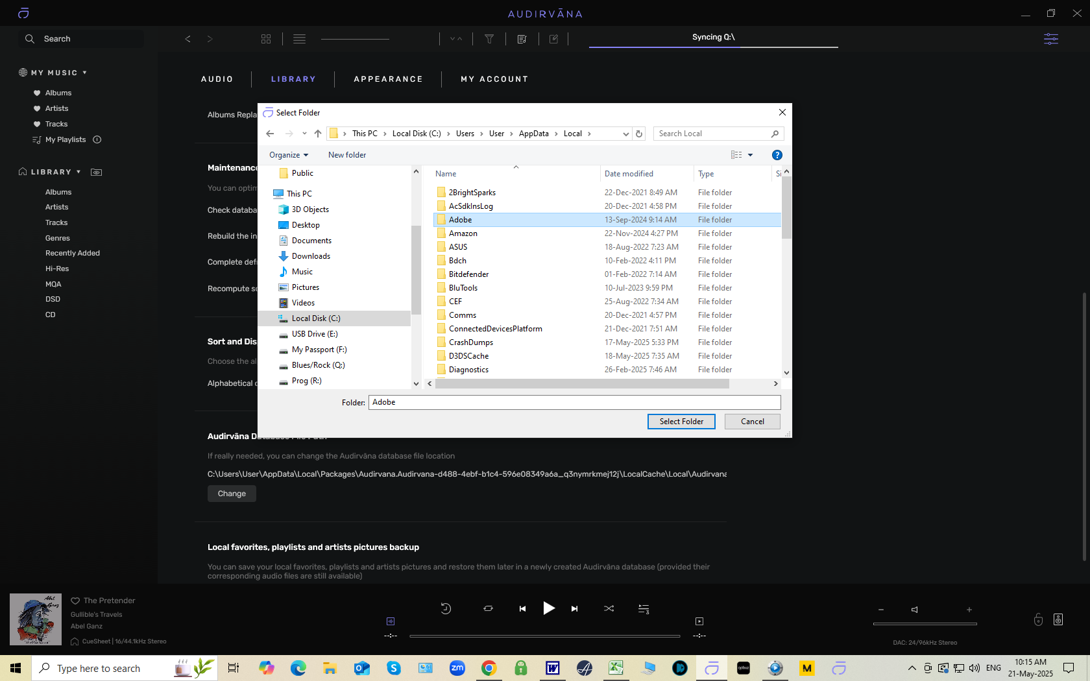
Task: Toggle the remote control lock icon
Action: (1038, 619)
